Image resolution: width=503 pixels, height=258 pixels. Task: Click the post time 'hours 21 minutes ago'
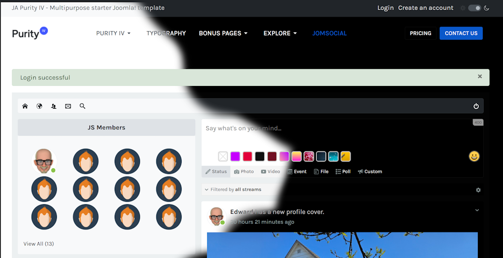(266, 222)
